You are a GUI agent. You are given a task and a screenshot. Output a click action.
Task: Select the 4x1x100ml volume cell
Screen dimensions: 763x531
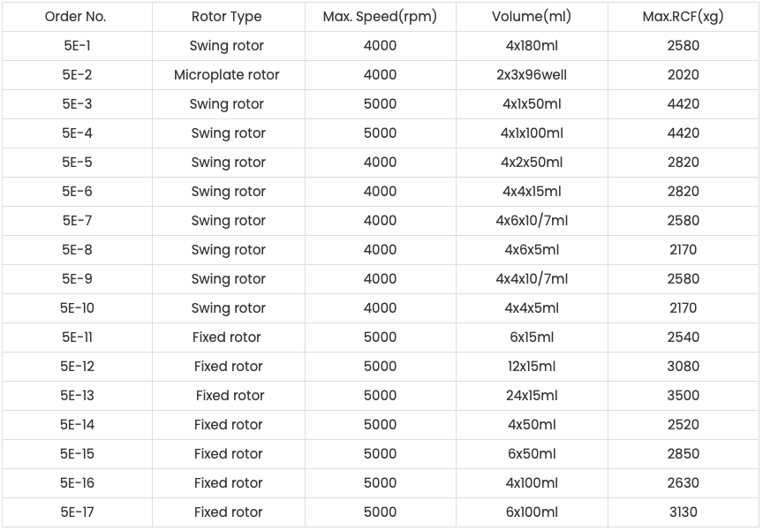coord(532,133)
